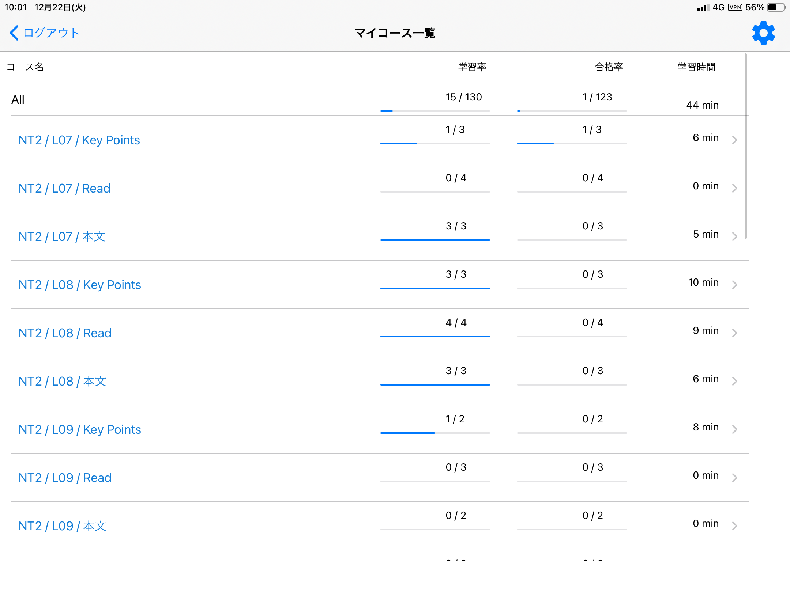Select the 合格率 column header
Image resolution: width=790 pixels, height=592 pixels.
[x=608, y=67]
